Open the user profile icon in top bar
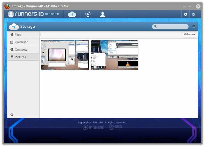Viewport: 205px width, 147px height. pos(102,14)
